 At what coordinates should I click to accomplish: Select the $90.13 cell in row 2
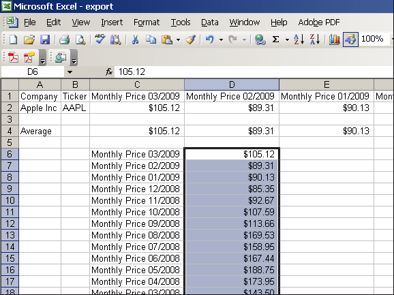click(x=327, y=108)
